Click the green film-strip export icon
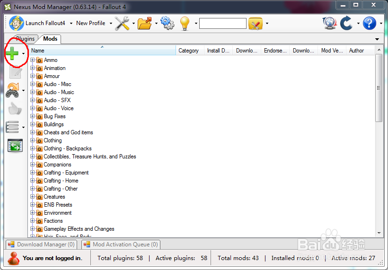 point(15,146)
